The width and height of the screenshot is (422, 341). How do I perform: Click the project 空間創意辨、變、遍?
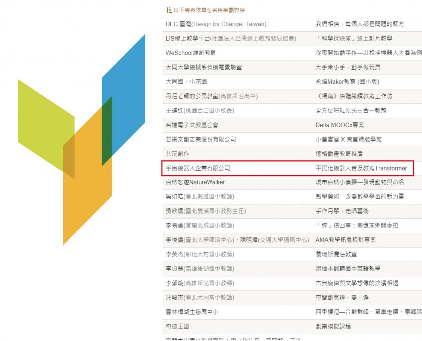point(342,298)
